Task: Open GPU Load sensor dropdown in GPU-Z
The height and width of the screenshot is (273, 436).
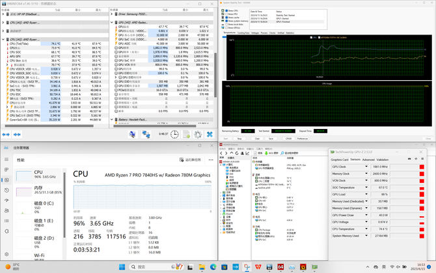Action: [x=366, y=194]
